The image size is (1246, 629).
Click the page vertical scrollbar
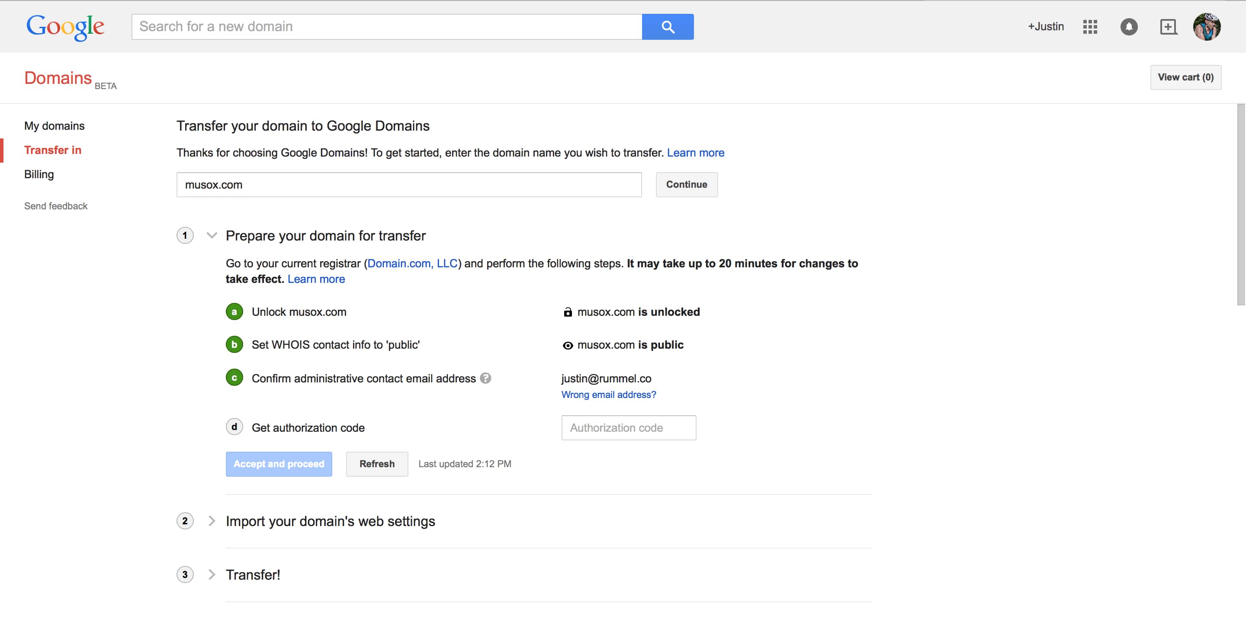click(1241, 205)
